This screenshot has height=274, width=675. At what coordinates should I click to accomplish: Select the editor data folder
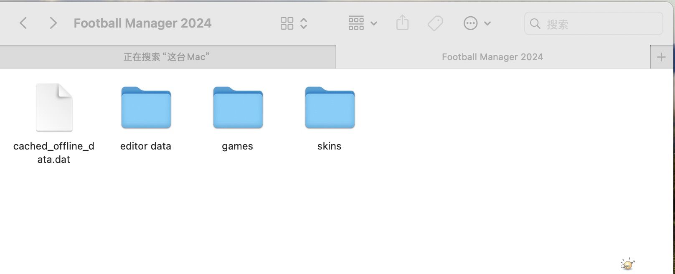[146, 107]
